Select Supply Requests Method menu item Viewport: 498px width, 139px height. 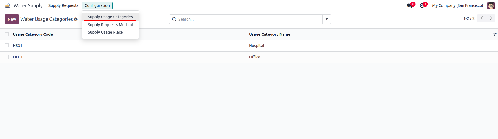point(110,25)
